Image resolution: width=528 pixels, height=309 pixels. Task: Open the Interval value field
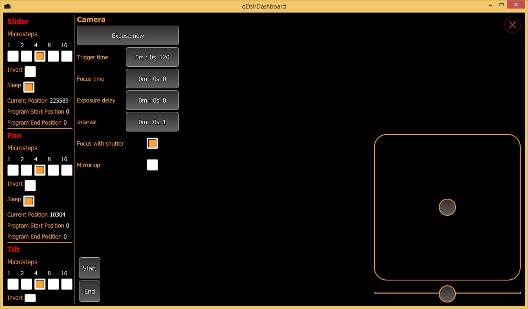tap(152, 122)
